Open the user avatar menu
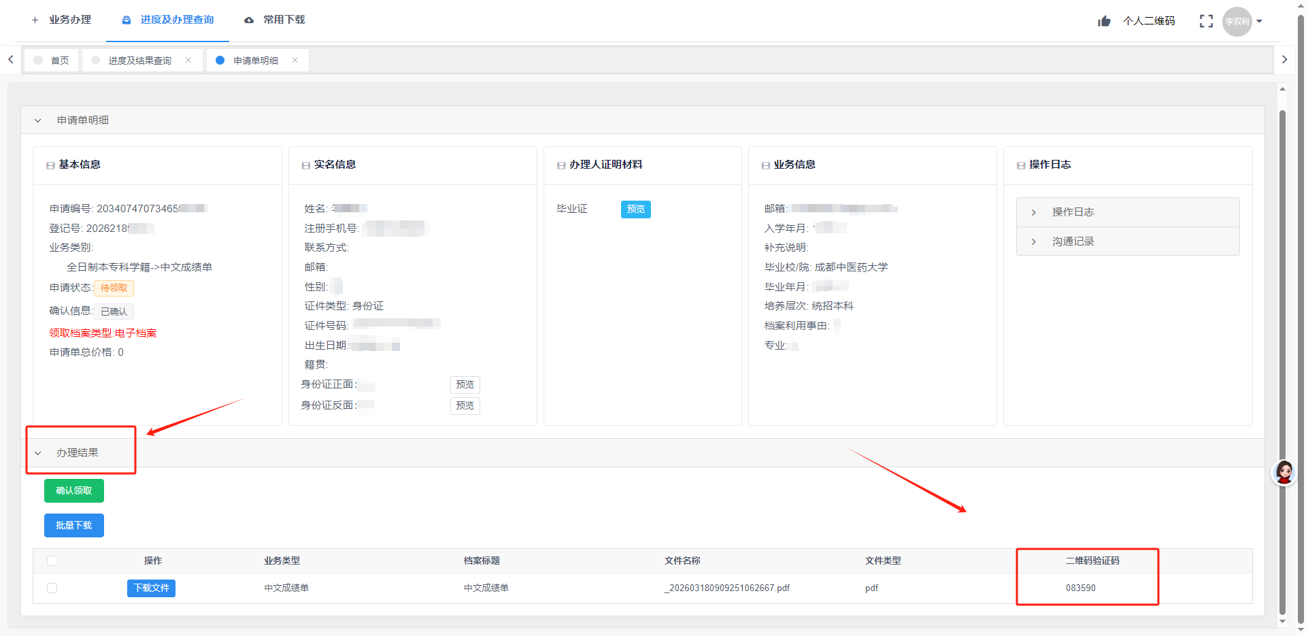 coord(1237,21)
